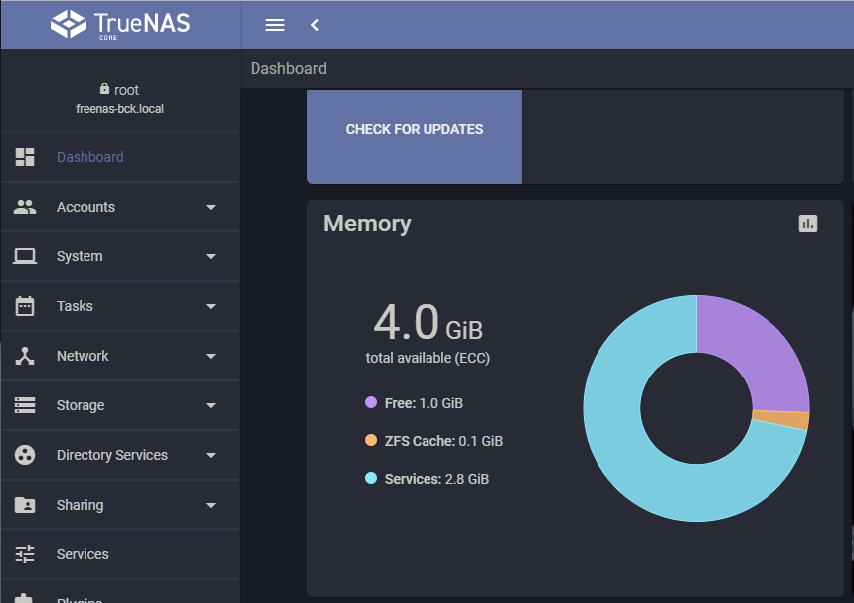Expand the Sharing dropdown arrow
This screenshot has width=854, height=603.
pyautogui.click(x=211, y=505)
